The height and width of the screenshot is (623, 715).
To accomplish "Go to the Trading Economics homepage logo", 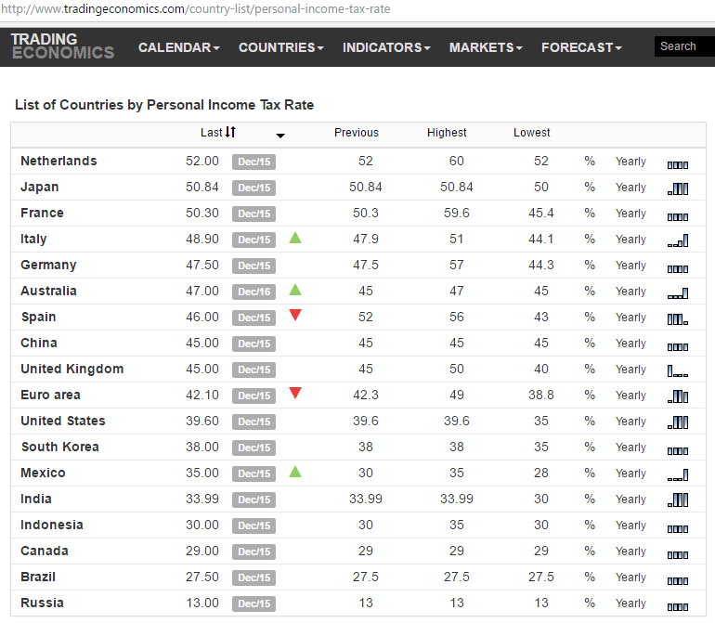I will (62, 46).
